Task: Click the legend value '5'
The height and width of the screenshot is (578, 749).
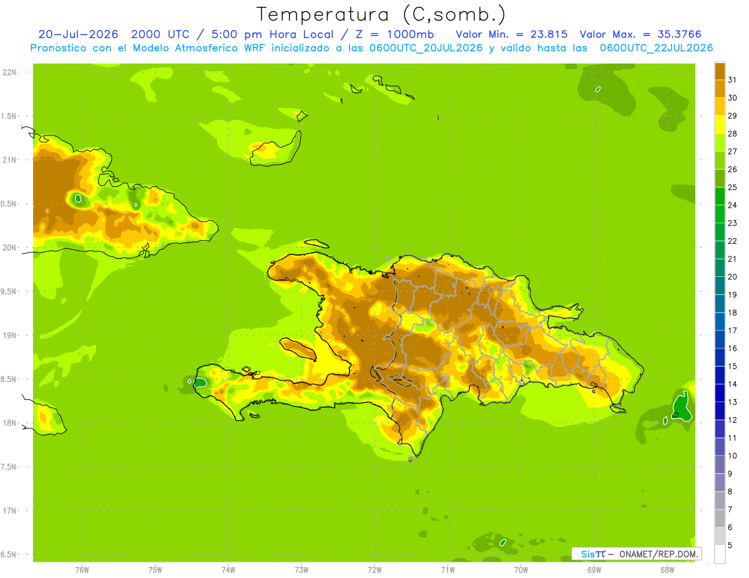Action: pyautogui.click(x=730, y=546)
